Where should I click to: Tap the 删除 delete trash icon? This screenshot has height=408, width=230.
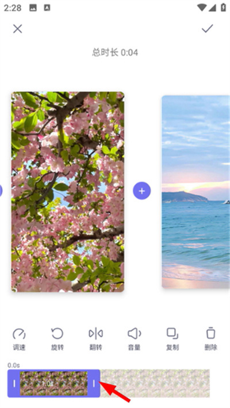(x=210, y=339)
